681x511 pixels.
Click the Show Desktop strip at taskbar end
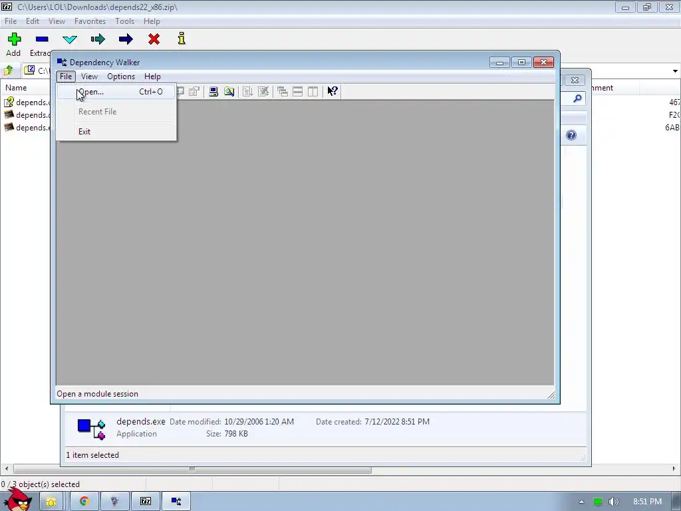pos(676,502)
